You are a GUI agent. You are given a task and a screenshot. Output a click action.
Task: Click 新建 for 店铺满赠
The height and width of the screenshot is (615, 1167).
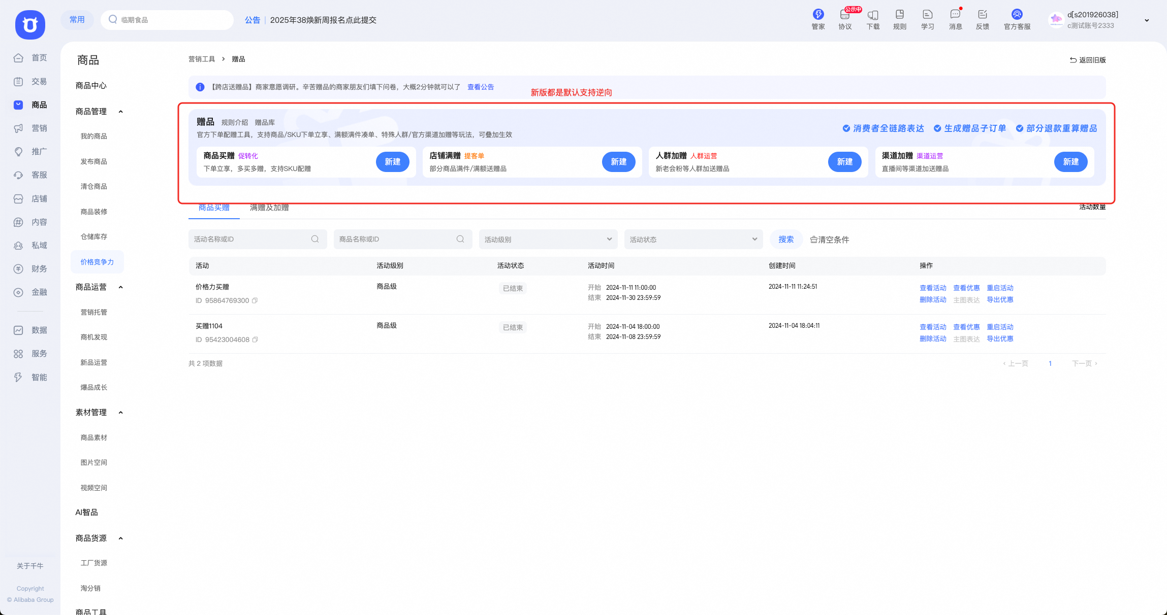[x=618, y=162]
